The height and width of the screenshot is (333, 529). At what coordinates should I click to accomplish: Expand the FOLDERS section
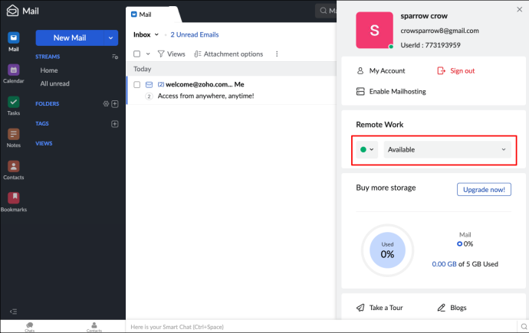48,103
